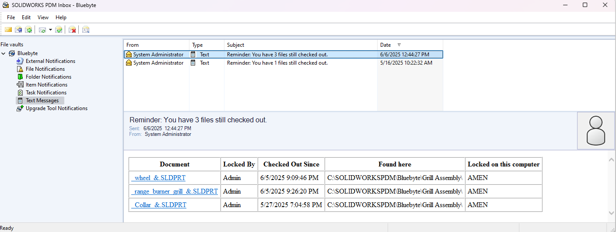The height and width of the screenshot is (232, 616).
Task: Click the Send/Receive refresh envelope icon
Action: click(42, 30)
